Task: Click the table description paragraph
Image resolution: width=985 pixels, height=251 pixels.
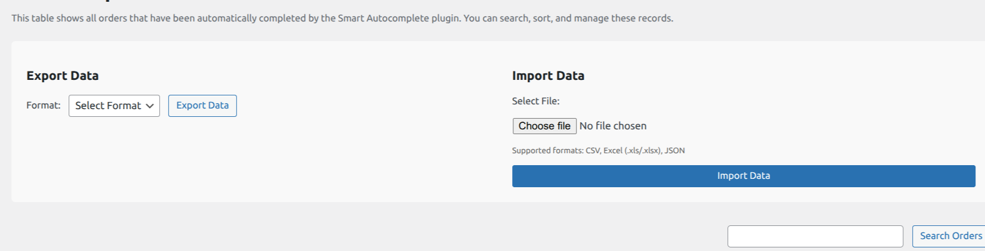Action: pyautogui.click(x=342, y=18)
